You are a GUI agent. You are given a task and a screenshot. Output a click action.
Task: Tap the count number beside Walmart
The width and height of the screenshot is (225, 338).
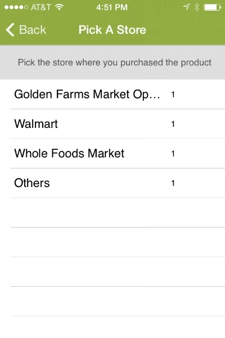(x=173, y=124)
